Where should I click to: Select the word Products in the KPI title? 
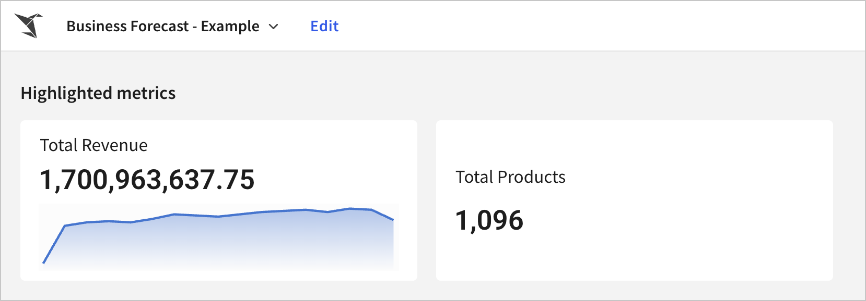pyautogui.click(x=532, y=177)
